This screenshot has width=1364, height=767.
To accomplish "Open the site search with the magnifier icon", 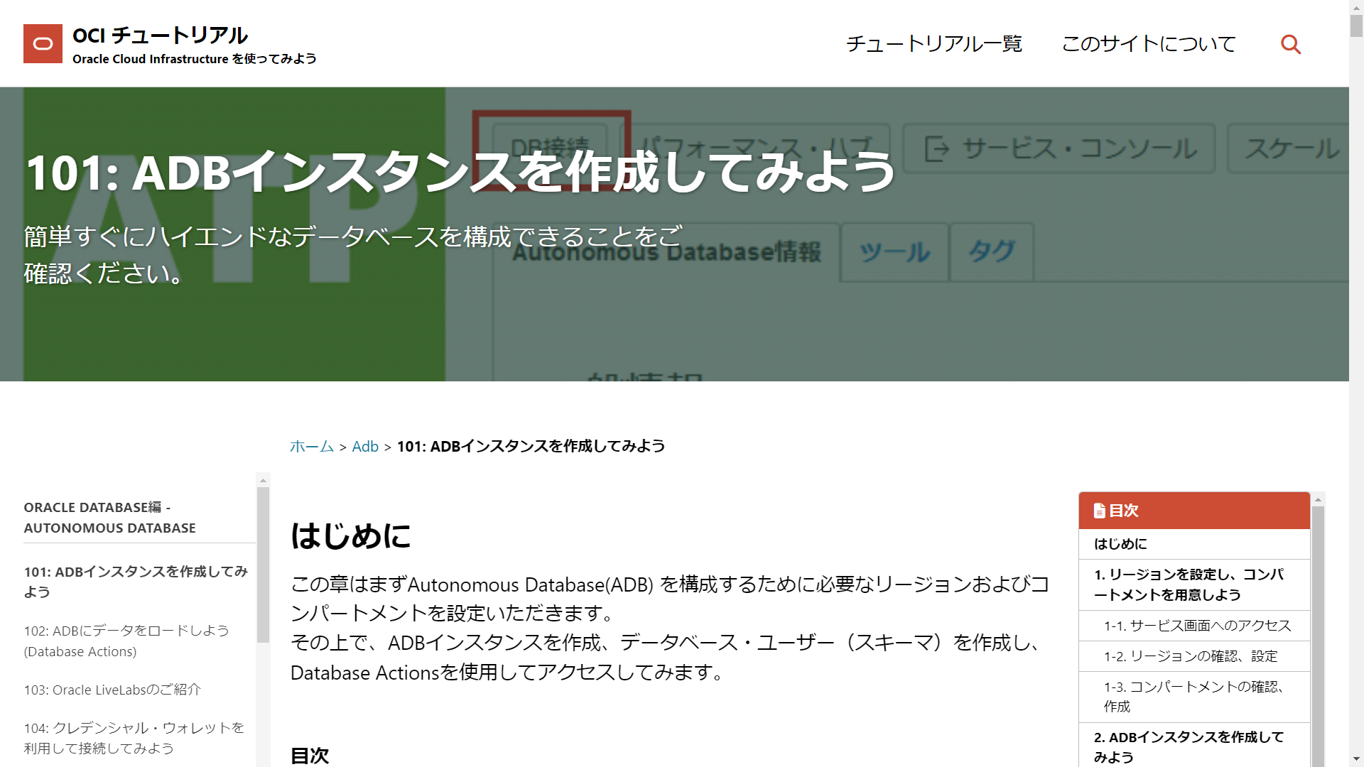I will (1291, 43).
